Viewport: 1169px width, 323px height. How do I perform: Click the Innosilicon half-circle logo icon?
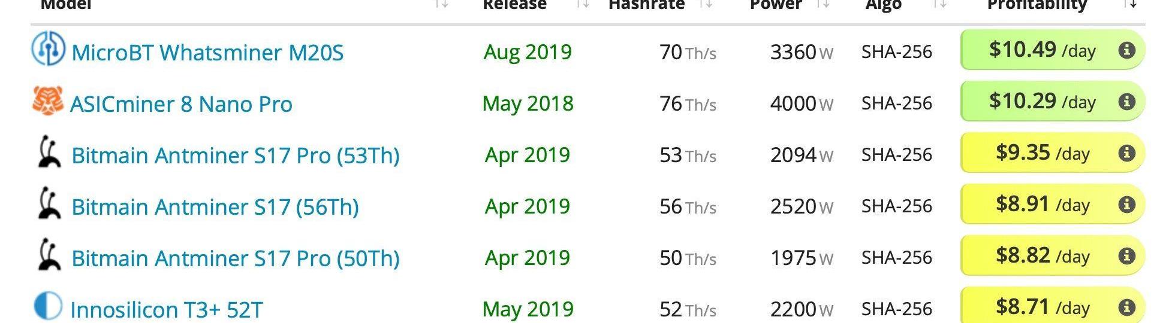click(x=47, y=306)
